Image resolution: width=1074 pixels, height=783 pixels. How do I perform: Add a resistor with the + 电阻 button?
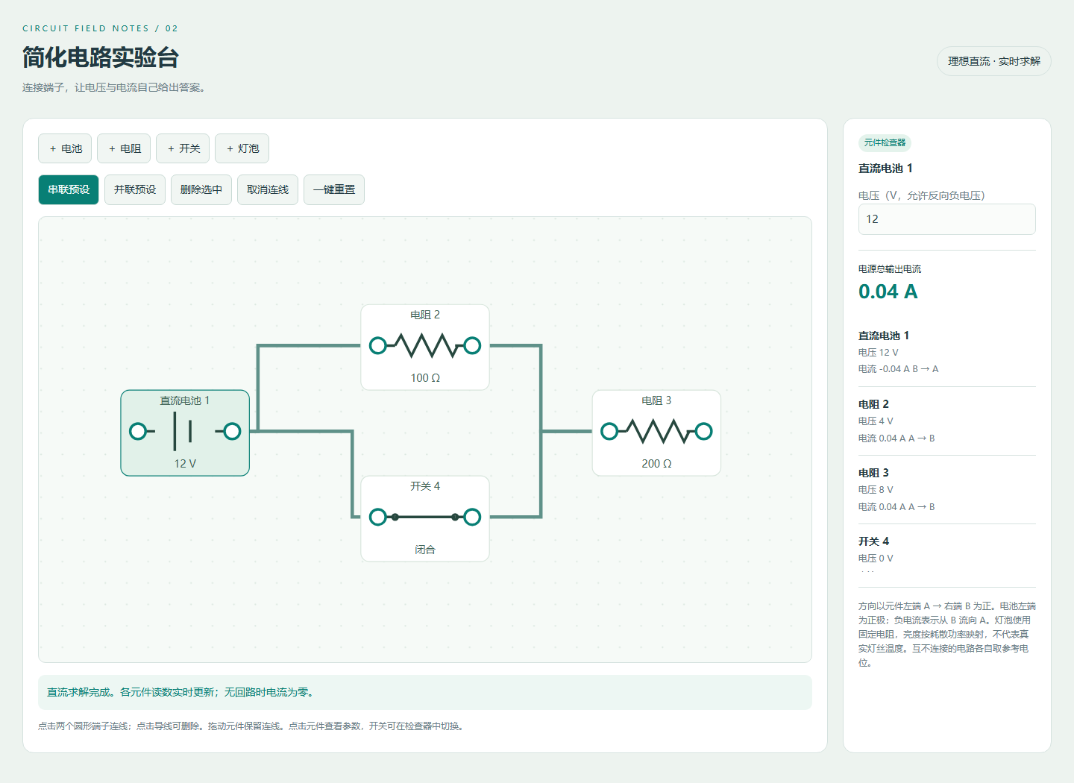[124, 148]
